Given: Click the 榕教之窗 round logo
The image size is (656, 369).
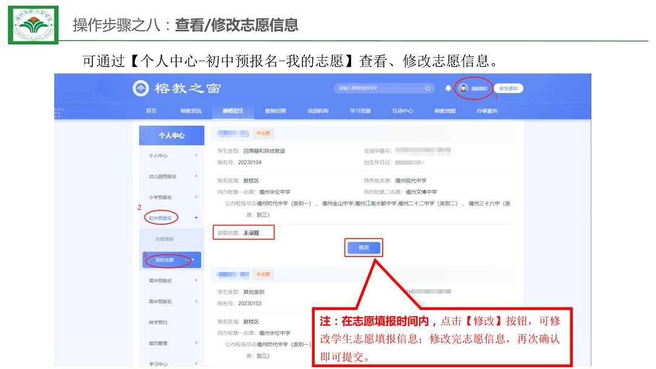Looking at the screenshot, I should (140, 89).
